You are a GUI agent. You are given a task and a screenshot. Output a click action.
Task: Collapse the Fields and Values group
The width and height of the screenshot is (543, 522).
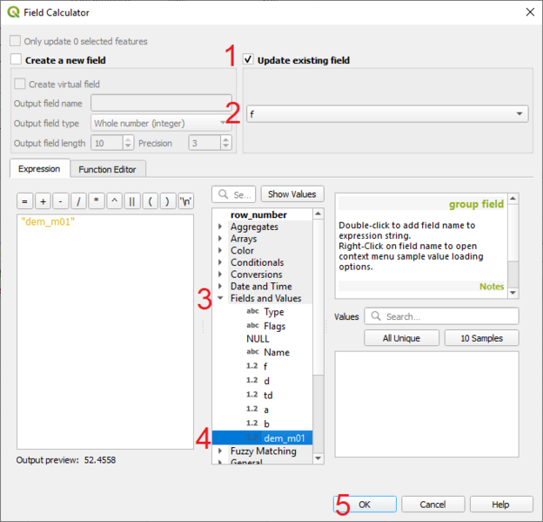click(x=220, y=298)
